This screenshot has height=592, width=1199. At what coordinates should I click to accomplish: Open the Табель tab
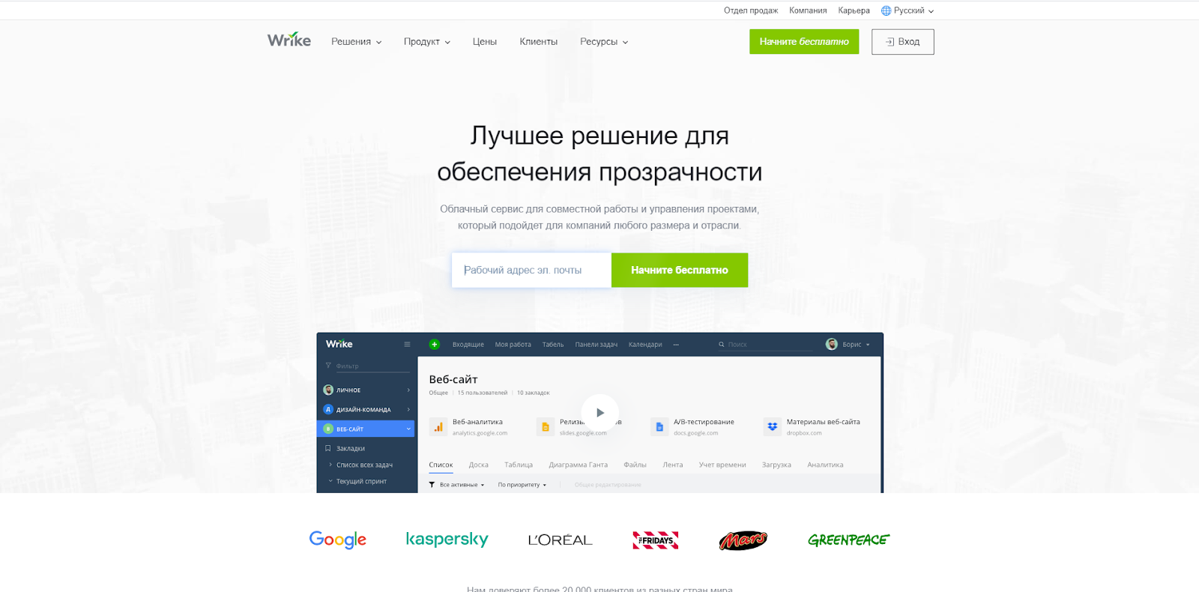(x=553, y=345)
